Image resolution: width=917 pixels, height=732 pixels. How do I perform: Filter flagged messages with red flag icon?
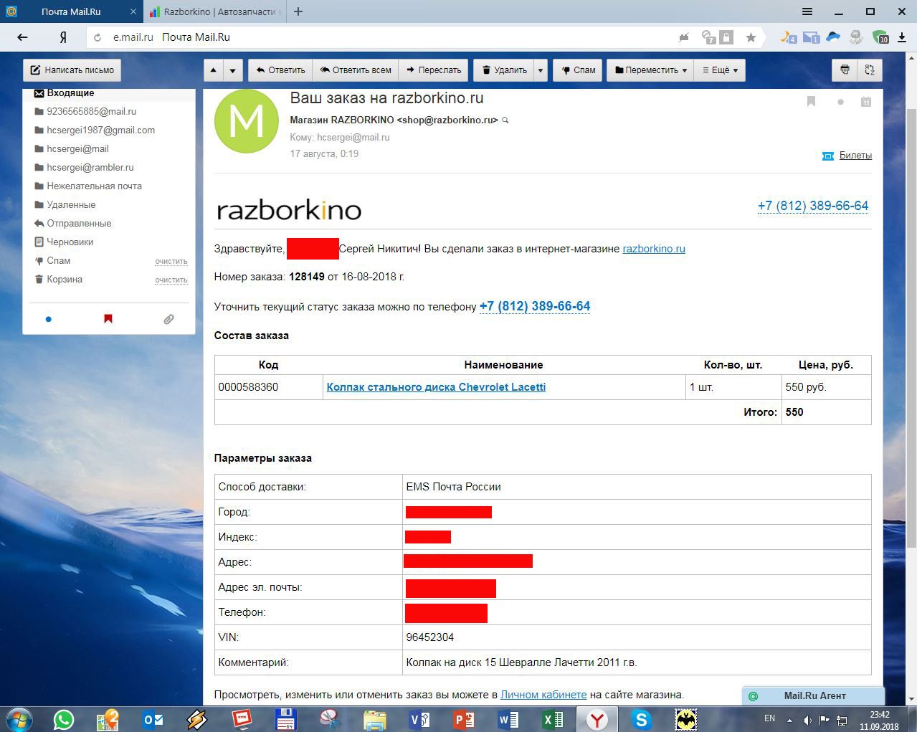108,319
